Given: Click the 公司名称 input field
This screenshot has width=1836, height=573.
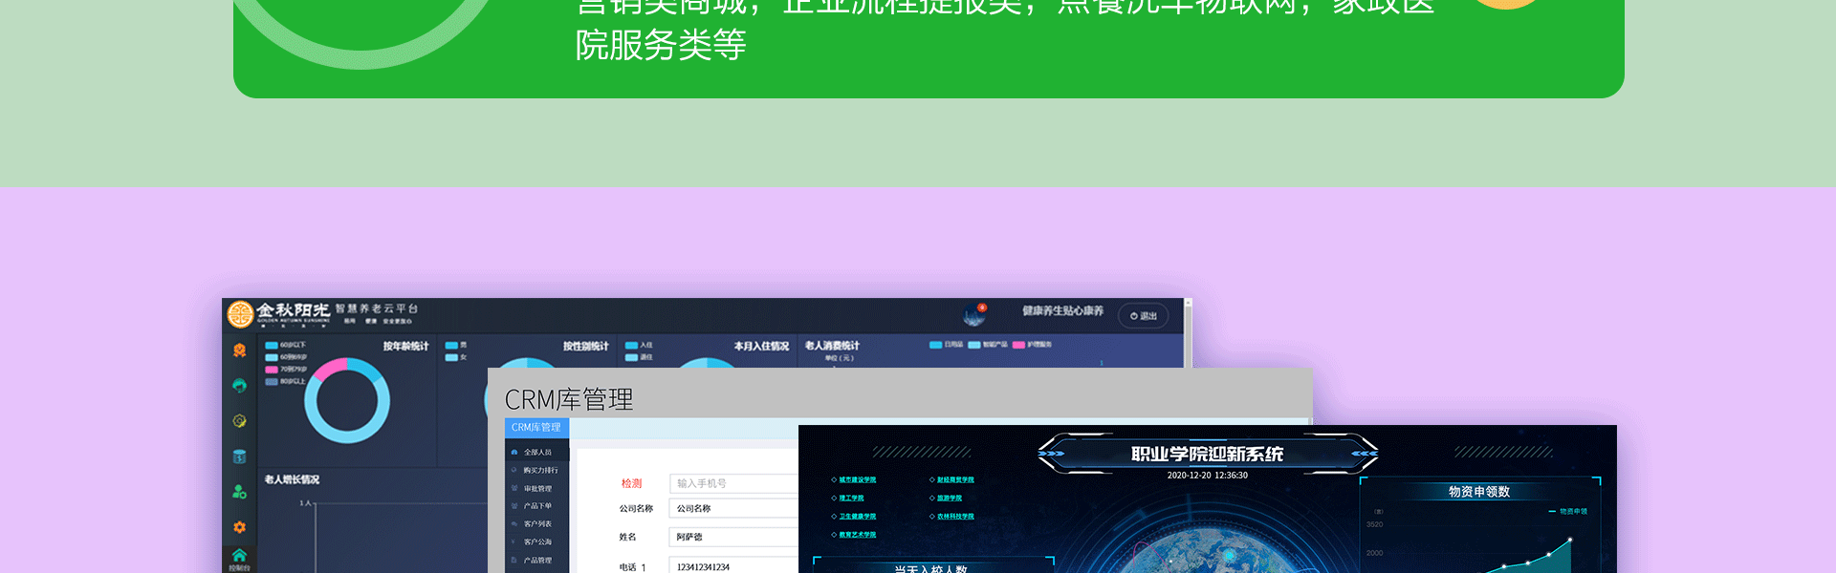Looking at the screenshot, I should [734, 509].
